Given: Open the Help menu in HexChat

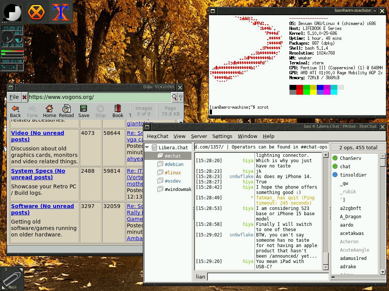Looking at the screenshot, I should coord(269,136).
